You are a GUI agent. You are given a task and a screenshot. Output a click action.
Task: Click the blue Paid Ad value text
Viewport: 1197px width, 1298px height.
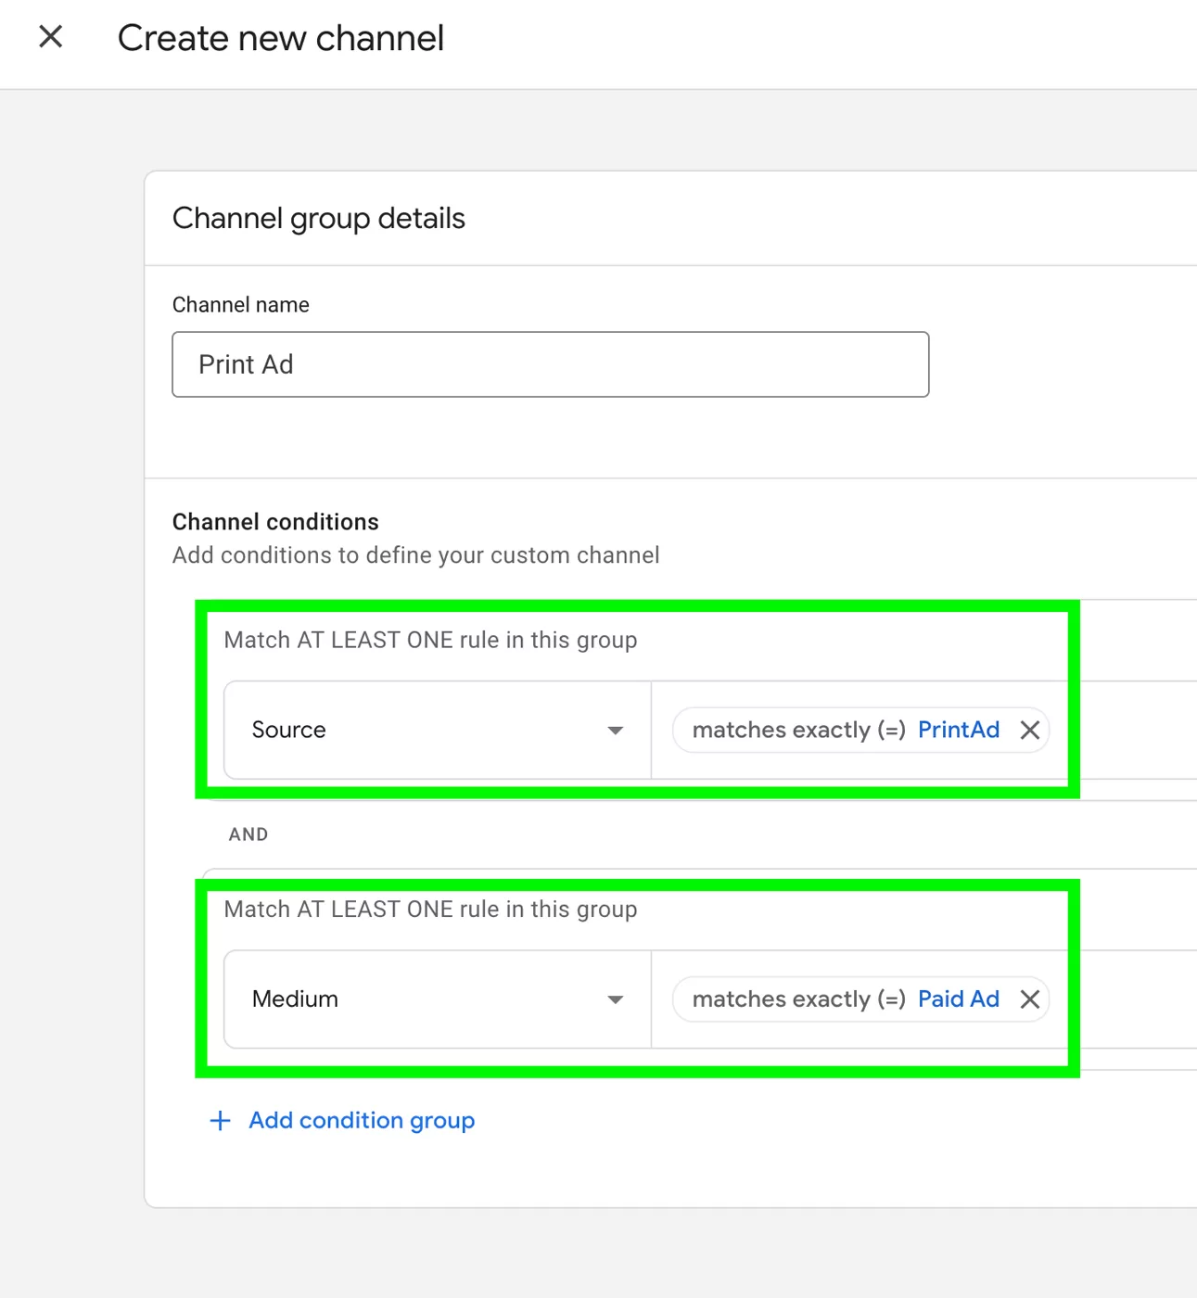pos(958,999)
